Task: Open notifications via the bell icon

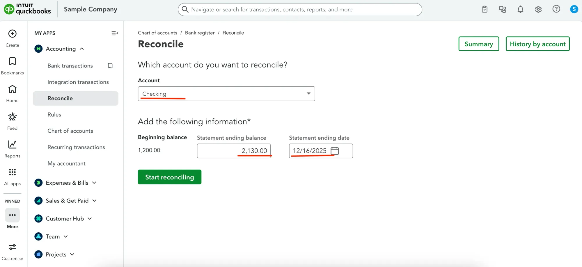Action: (520, 9)
